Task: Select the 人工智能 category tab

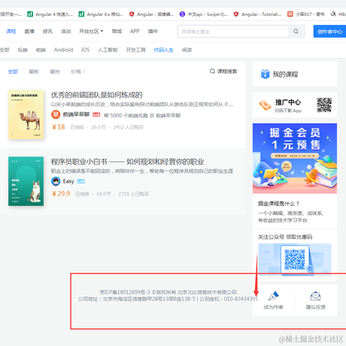Action: click(x=108, y=50)
